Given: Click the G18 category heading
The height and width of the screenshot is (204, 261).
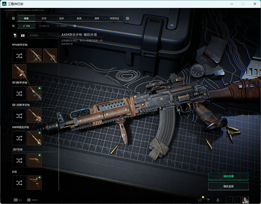Looking at the screenshot, I should [14, 172].
